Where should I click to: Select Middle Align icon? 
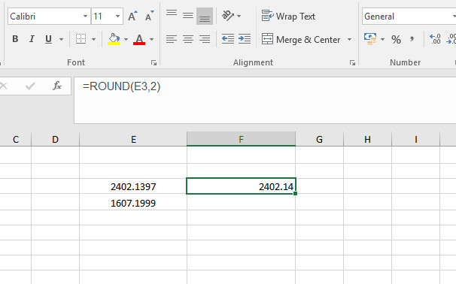click(x=188, y=16)
